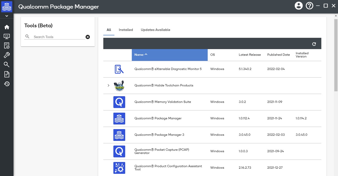This screenshot has width=338, height=176.
Task: Open the Updates Available tab
Action: pyautogui.click(x=155, y=30)
